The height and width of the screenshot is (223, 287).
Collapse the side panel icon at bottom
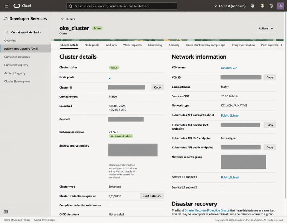point(6,212)
